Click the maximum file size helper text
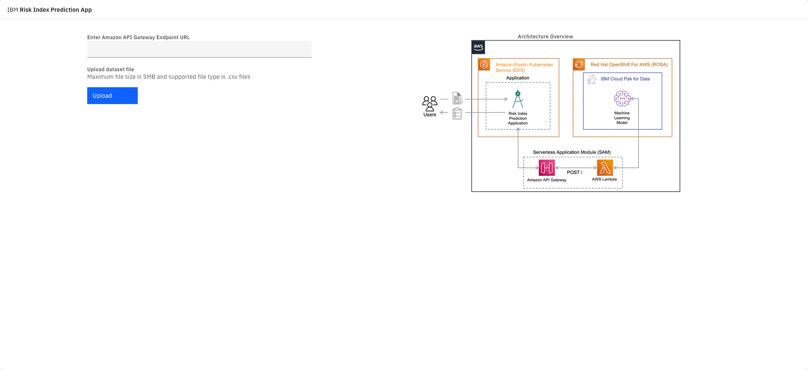 pyautogui.click(x=169, y=77)
